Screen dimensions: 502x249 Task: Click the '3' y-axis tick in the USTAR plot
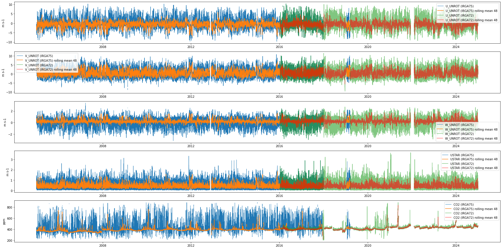click(11, 159)
